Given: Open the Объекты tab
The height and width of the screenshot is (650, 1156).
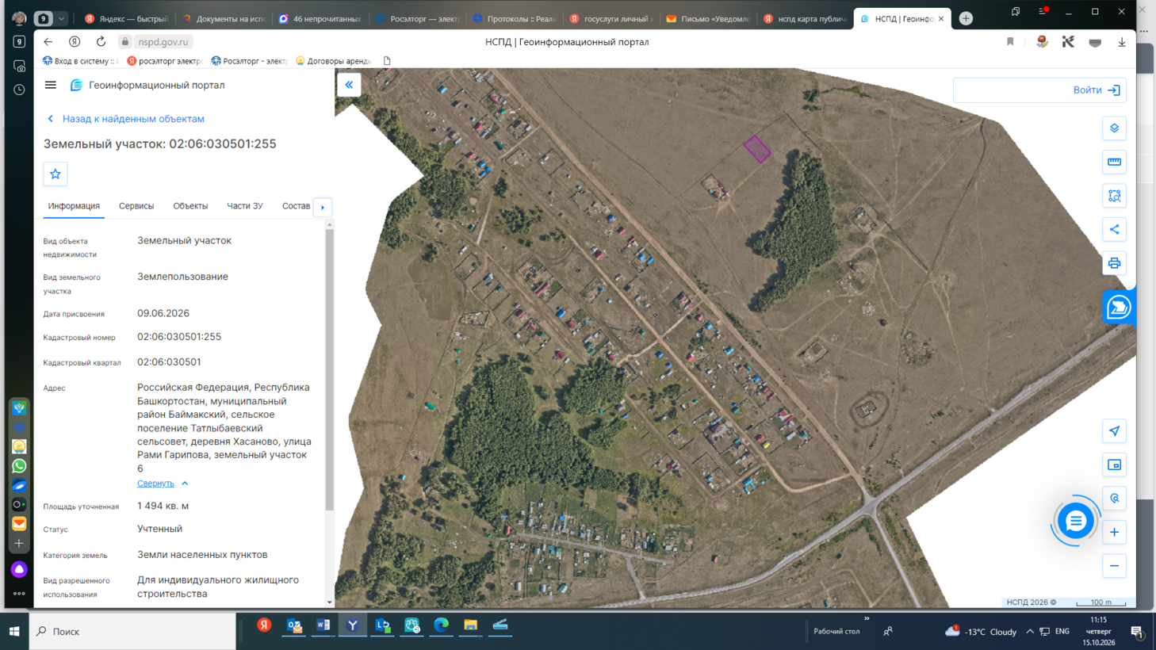Looking at the screenshot, I should [190, 206].
